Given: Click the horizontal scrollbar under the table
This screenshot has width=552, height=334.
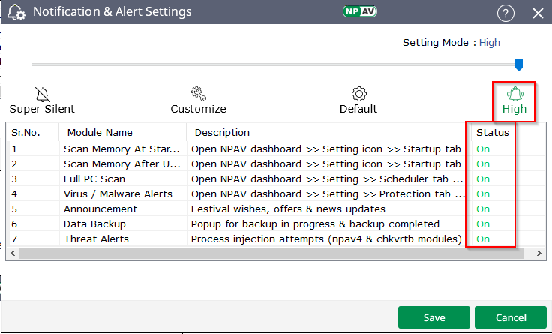Looking at the screenshot, I should 270,254.
